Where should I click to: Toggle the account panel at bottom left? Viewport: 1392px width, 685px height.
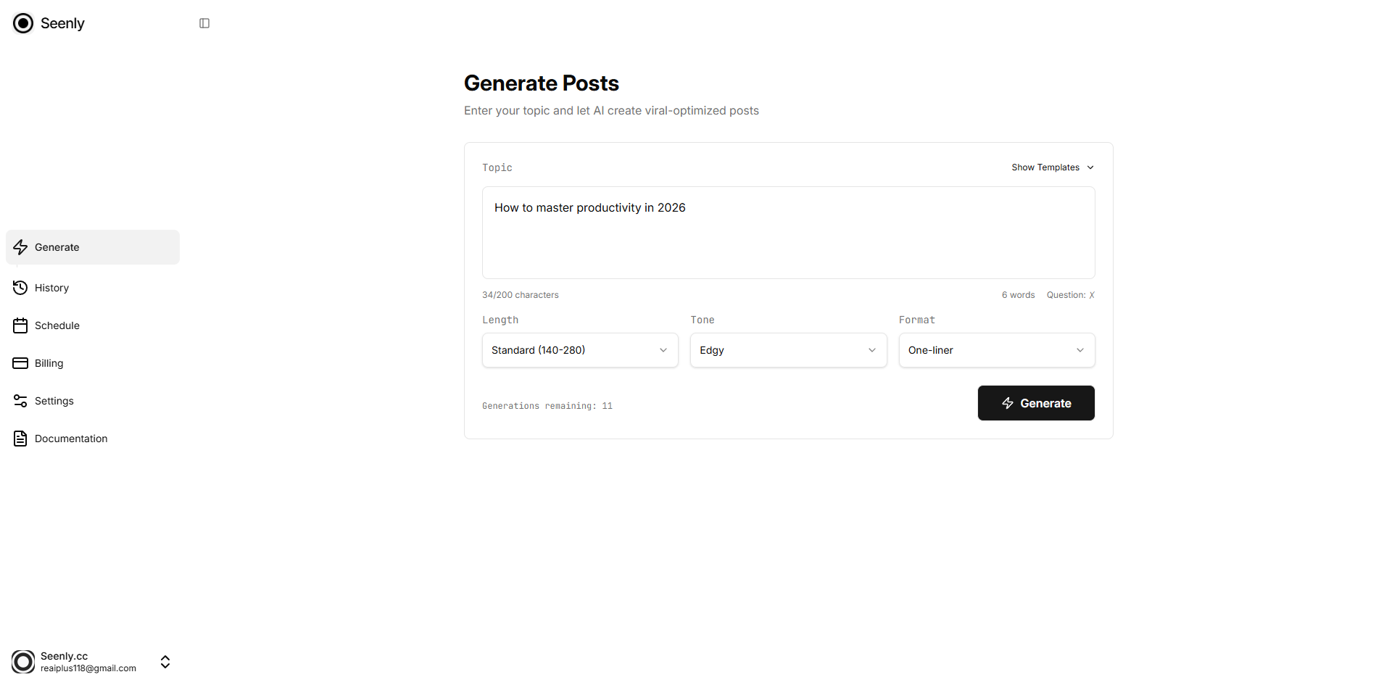tap(165, 662)
